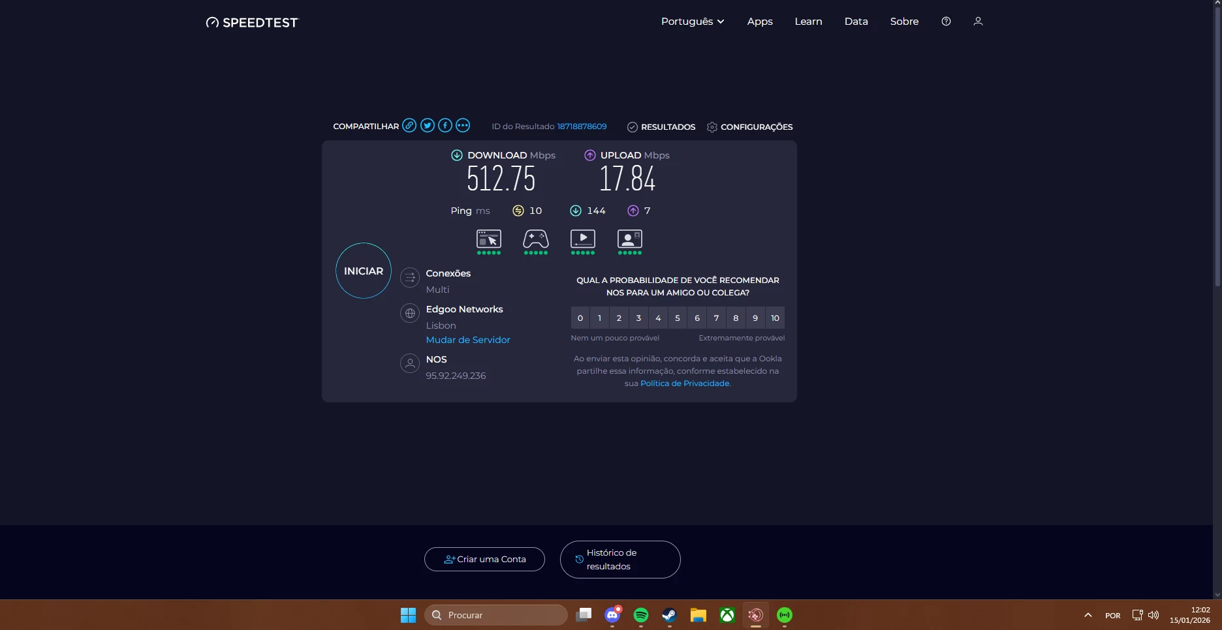Image resolution: width=1222 pixels, height=630 pixels.
Task: Click the web browsing performance icon
Action: [489, 241]
